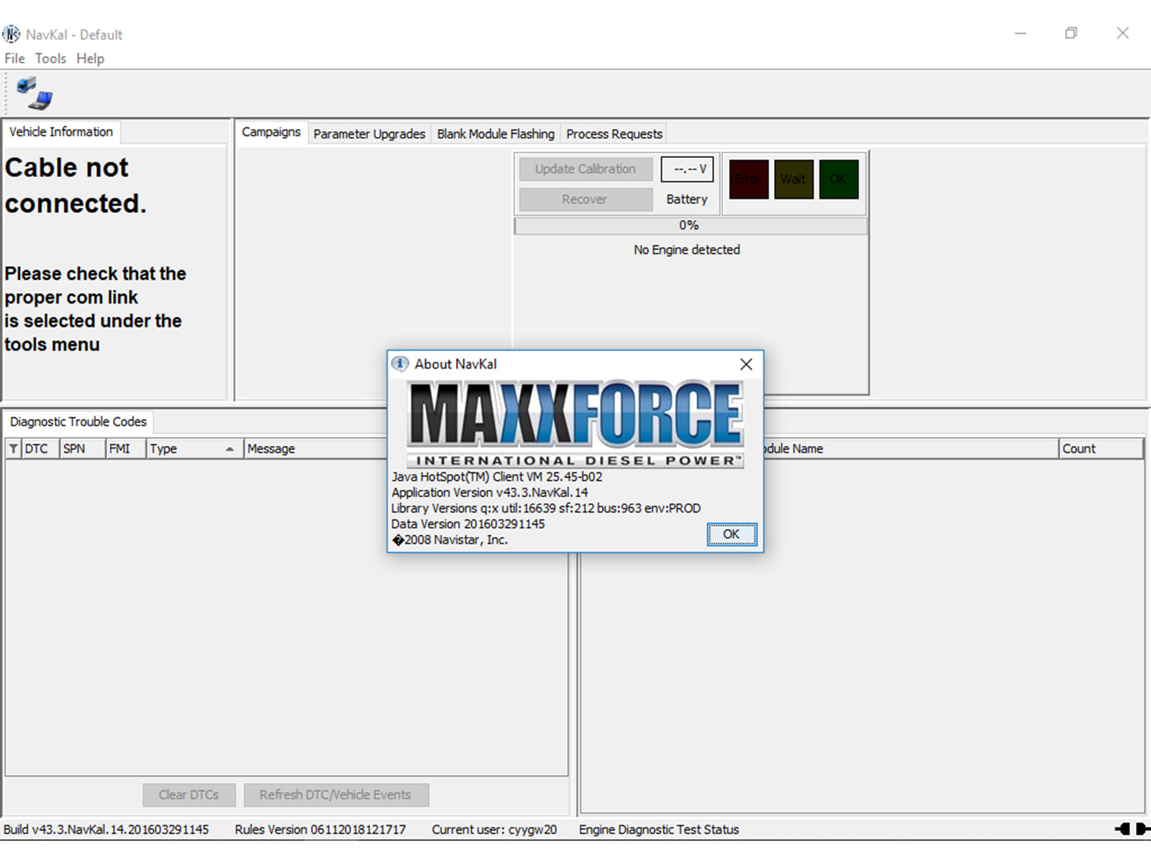Open the File menu
This screenshot has height=863, width=1151.
pyautogui.click(x=14, y=58)
